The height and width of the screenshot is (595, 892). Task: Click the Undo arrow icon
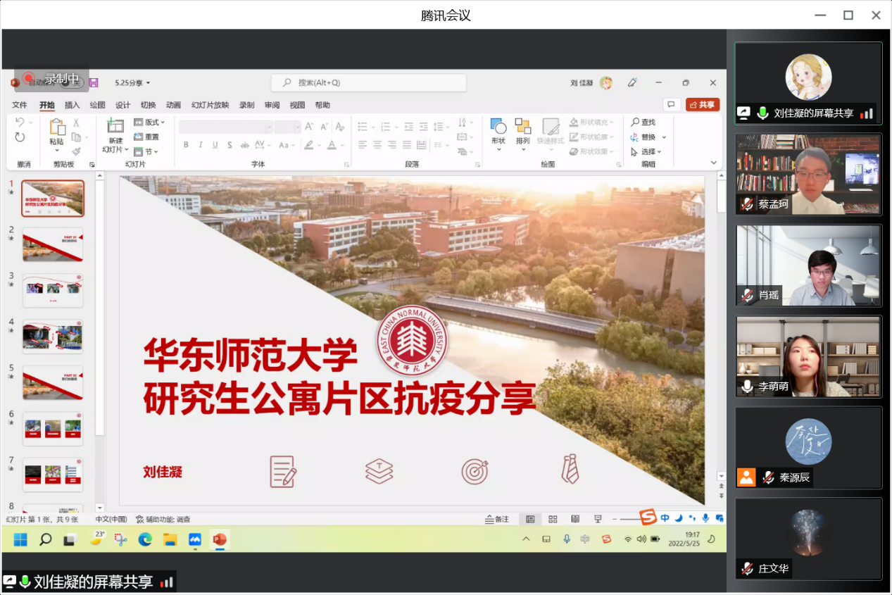coord(20,123)
